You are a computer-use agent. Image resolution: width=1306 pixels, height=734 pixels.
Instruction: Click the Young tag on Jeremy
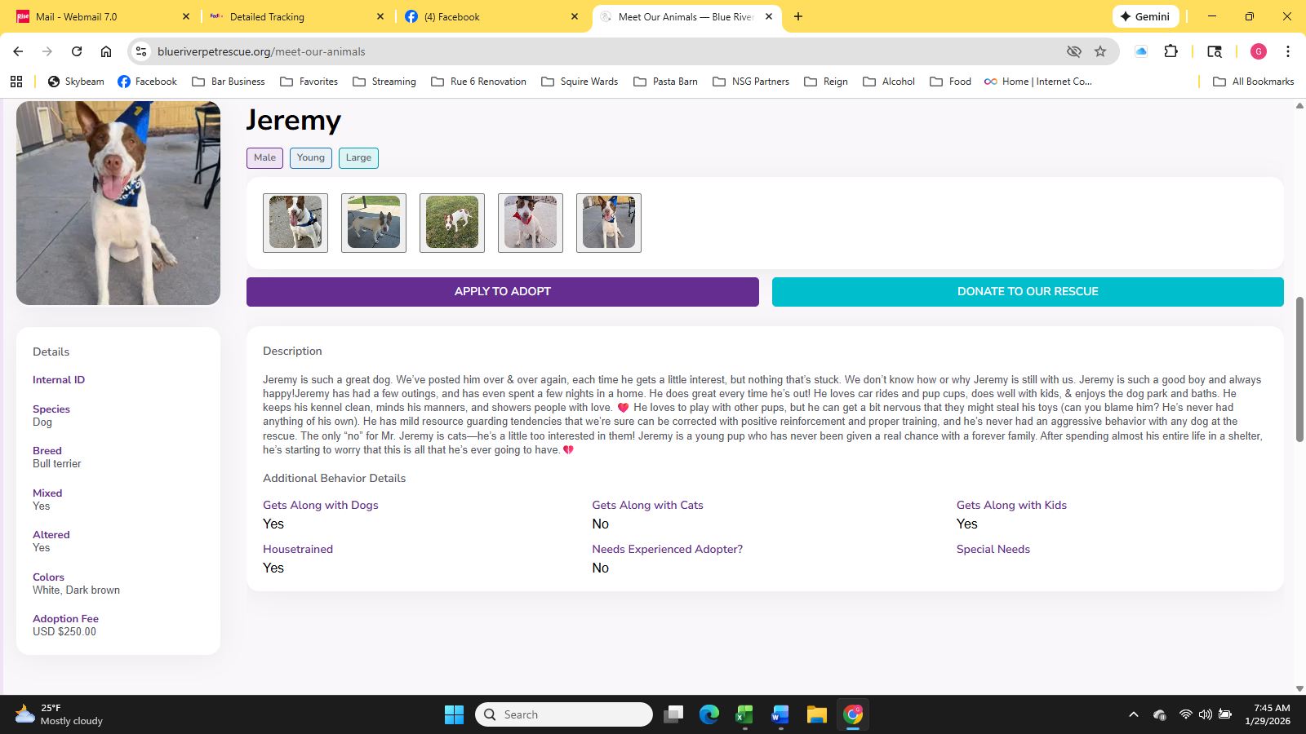(311, 158)
